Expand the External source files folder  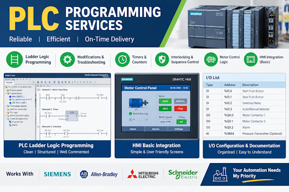pos(6,109)
